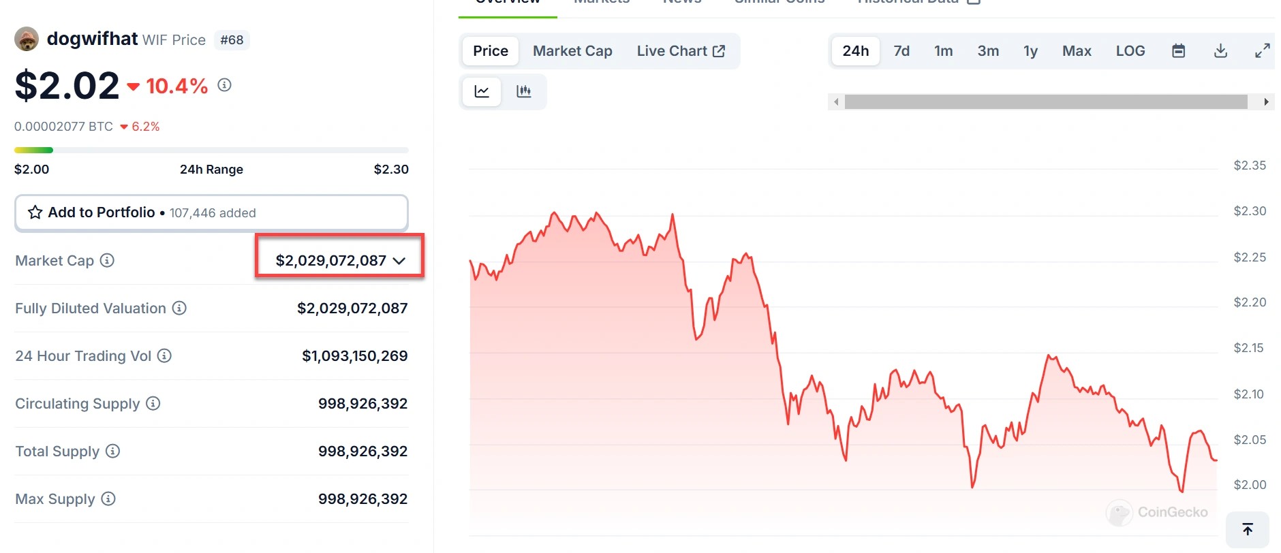Switch chart to the Market Cap tab
The height and width of the screenshot is (553, 1281).
click(572, 51)
